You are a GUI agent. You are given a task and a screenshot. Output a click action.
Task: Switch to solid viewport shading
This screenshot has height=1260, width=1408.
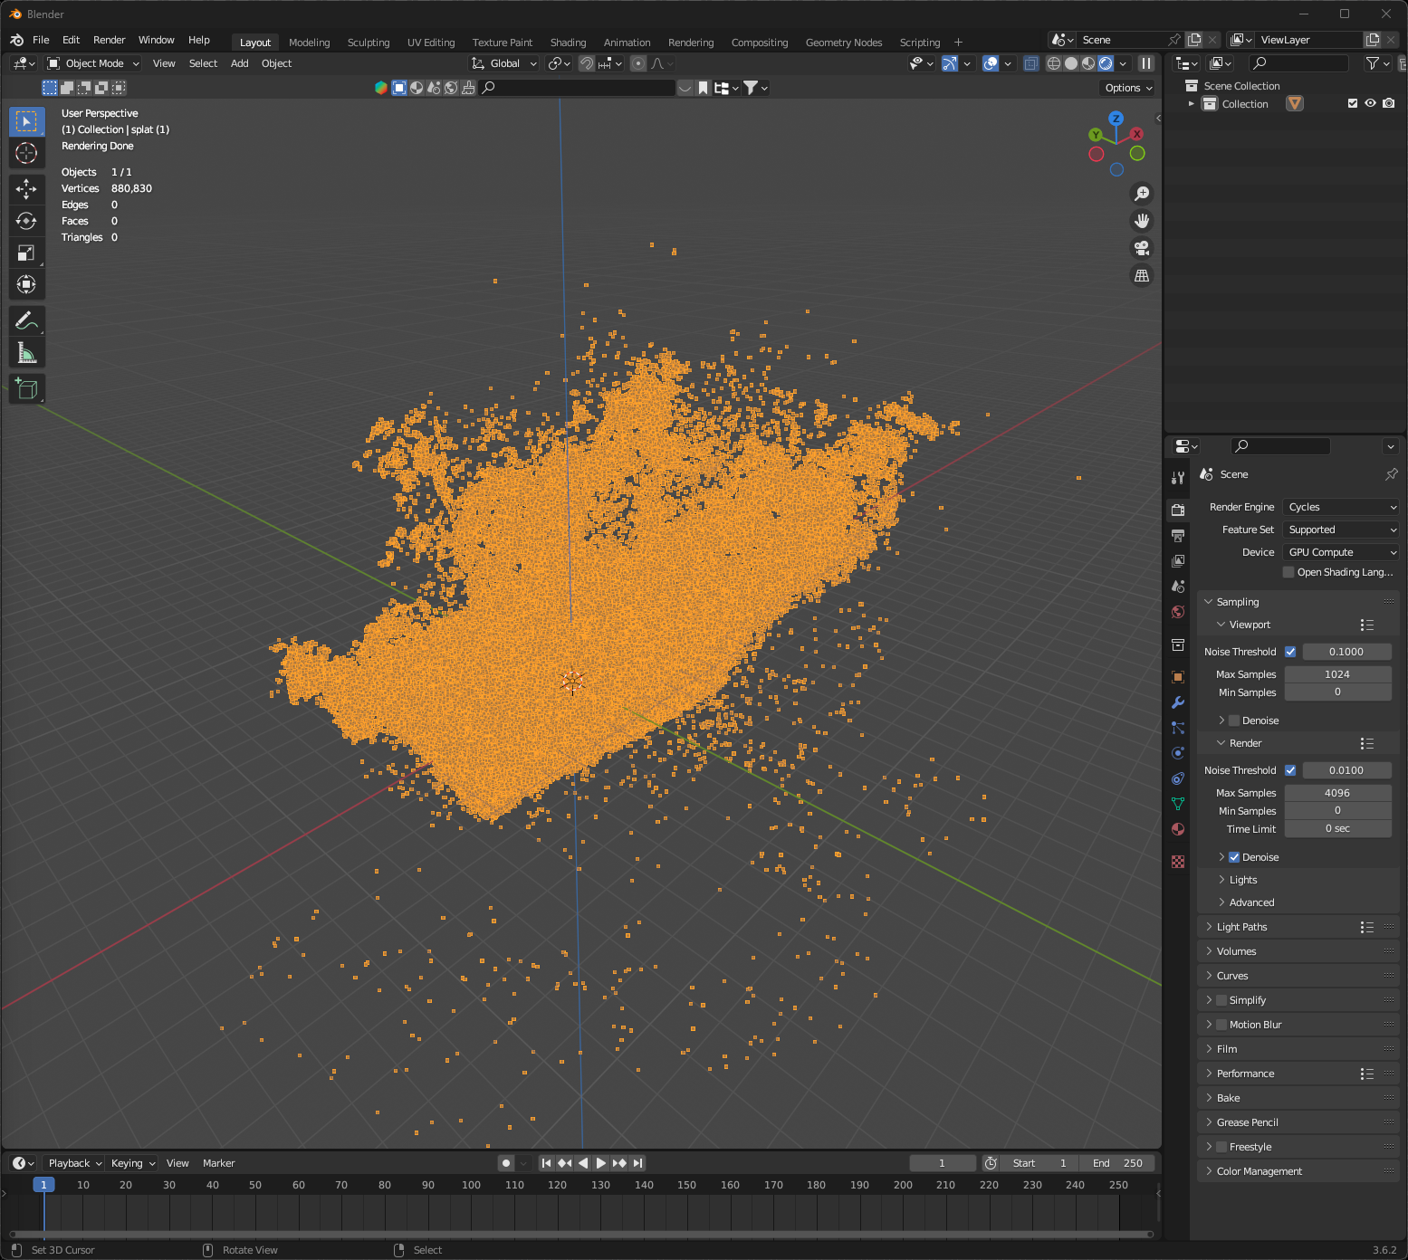tap(1071, 63)
